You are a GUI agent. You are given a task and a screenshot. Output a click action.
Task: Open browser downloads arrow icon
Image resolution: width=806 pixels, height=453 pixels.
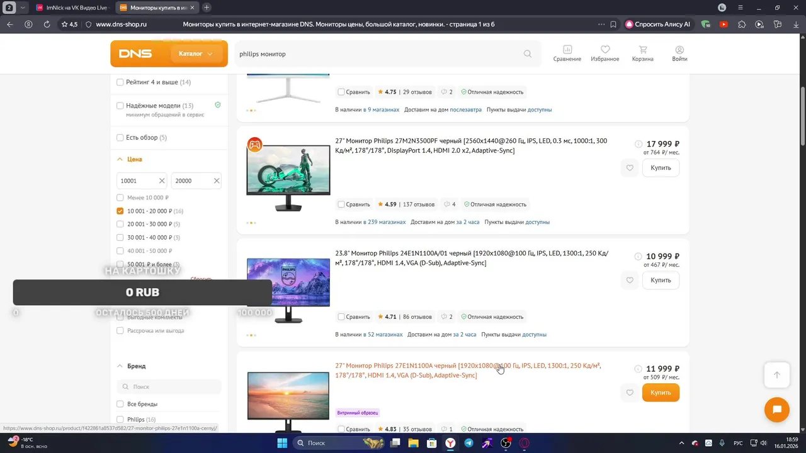coord(795,25)
